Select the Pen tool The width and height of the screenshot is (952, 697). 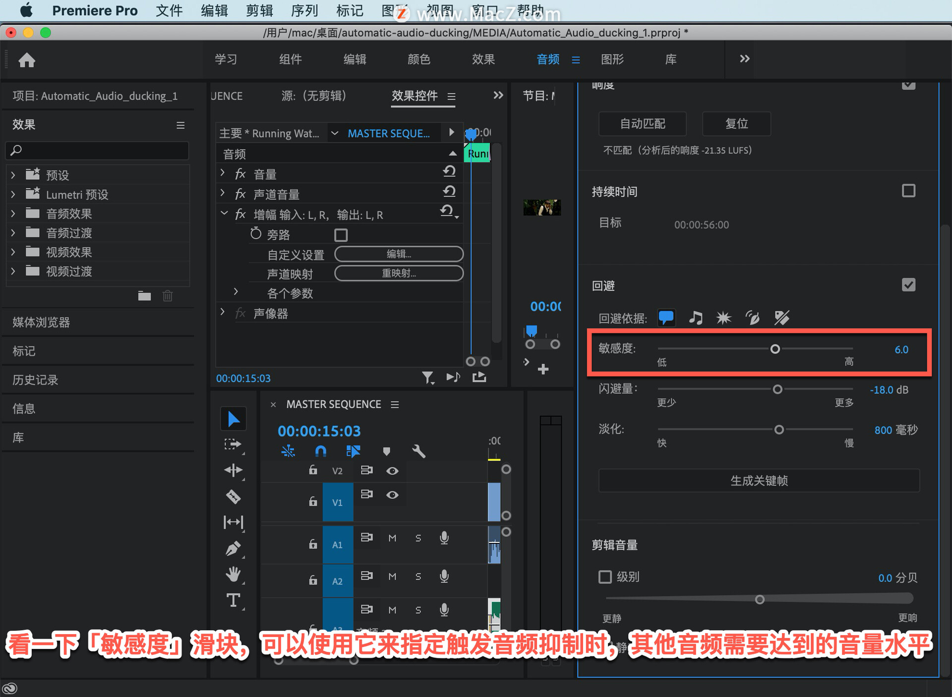pyautogui.click(x=233, y=548)
